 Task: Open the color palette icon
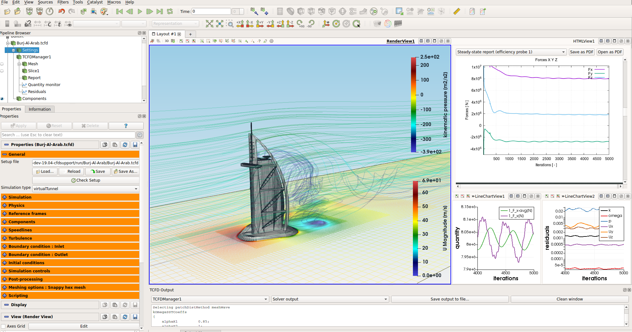[x=104, y=12]
